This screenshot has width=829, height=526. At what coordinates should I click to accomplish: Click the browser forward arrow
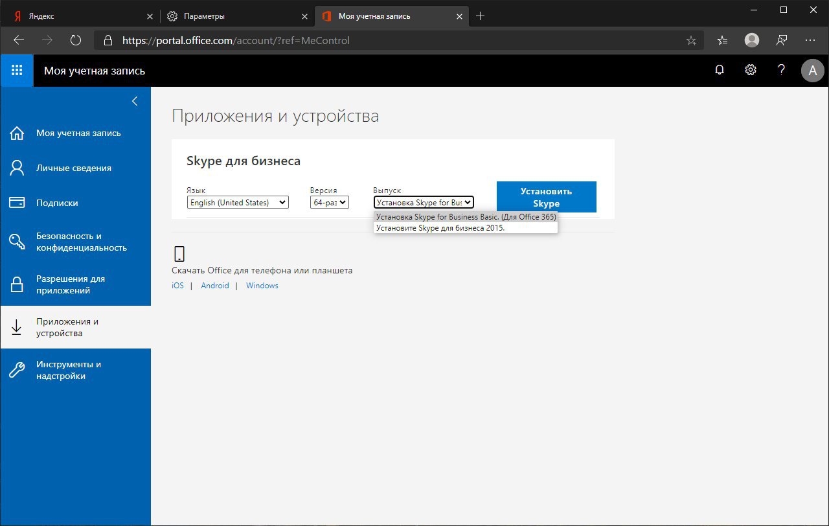coord(47,40)
